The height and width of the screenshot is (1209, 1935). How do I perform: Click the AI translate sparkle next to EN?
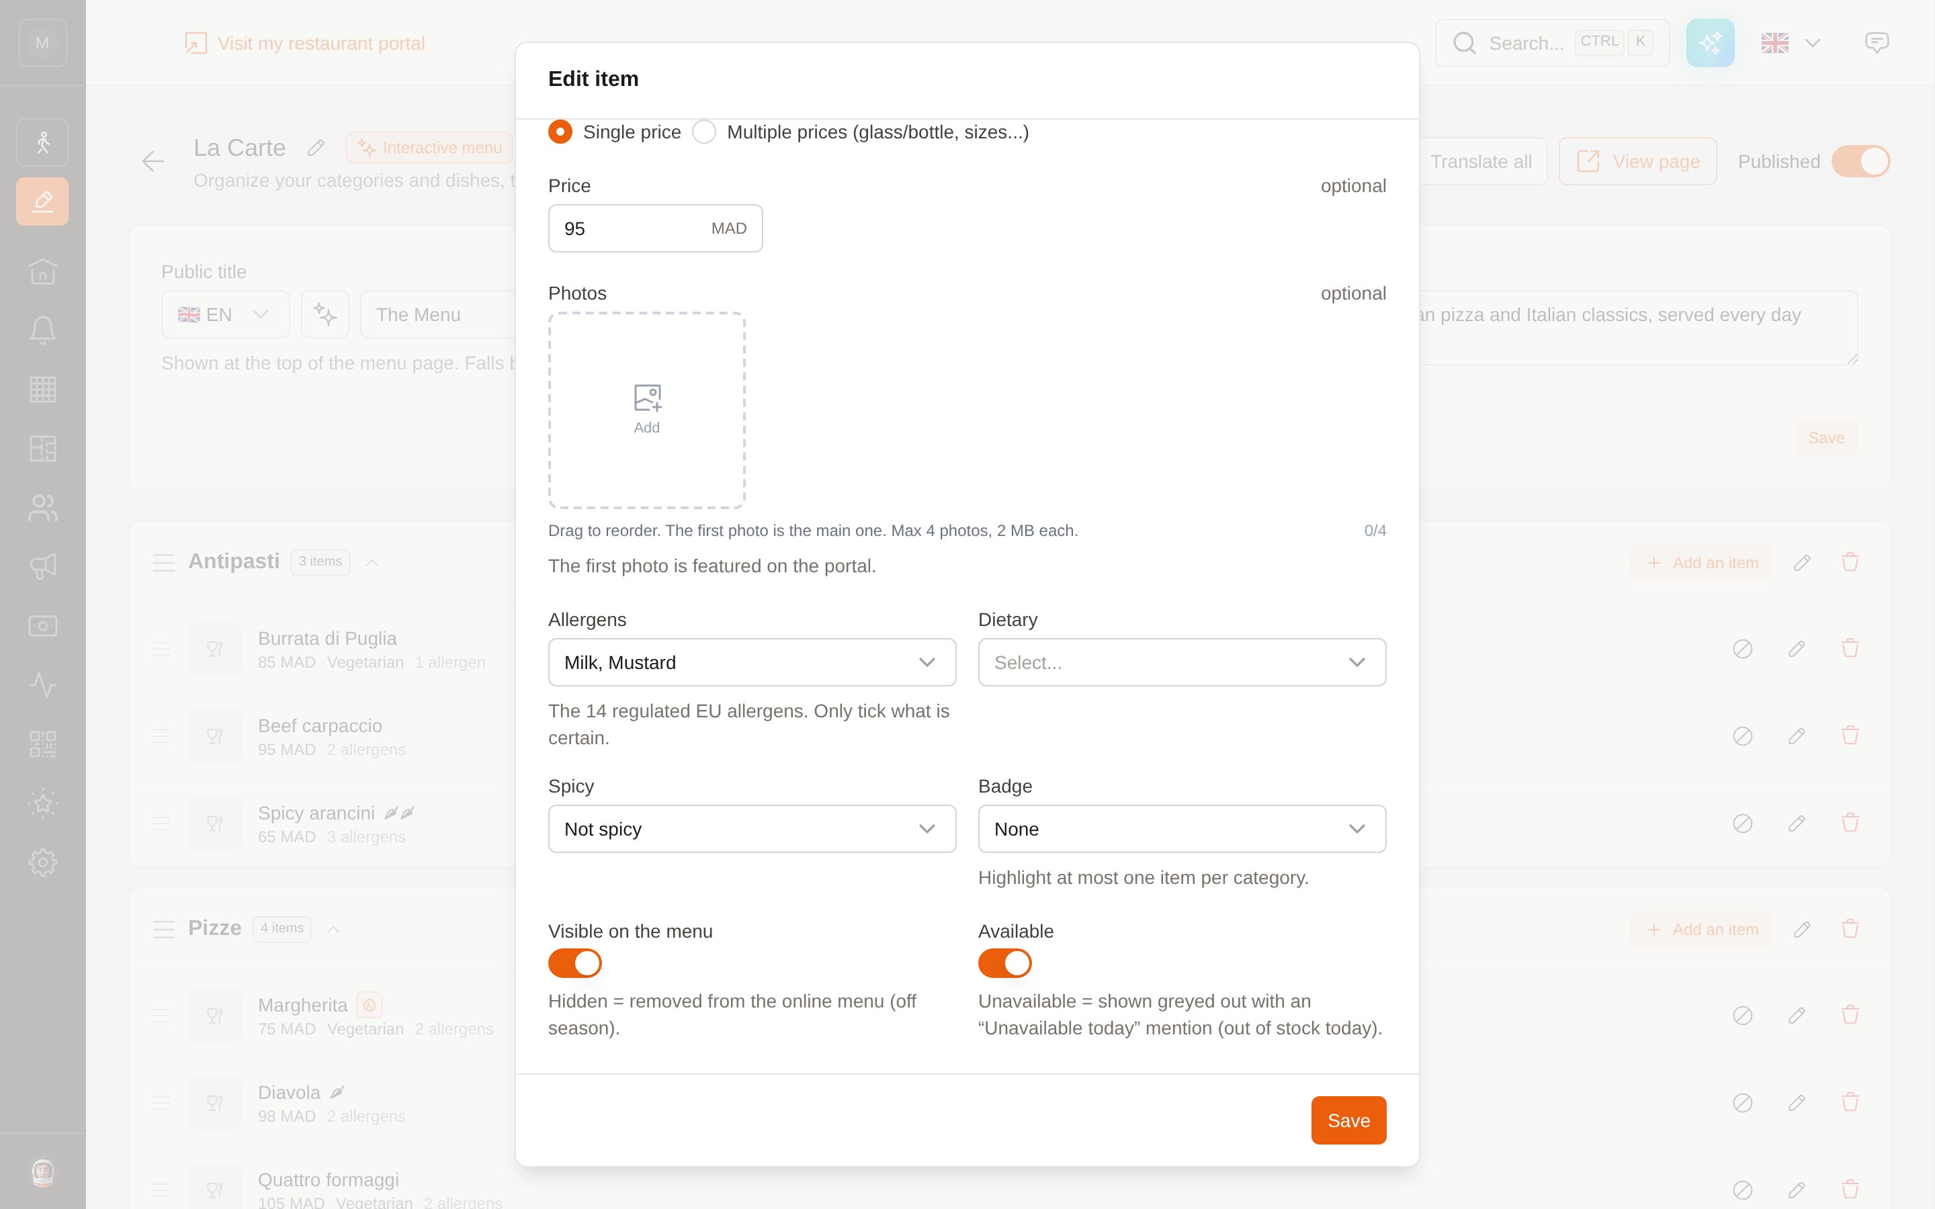[x=325, y=314]
